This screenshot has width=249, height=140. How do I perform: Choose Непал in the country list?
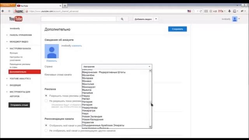coord(86,99)
